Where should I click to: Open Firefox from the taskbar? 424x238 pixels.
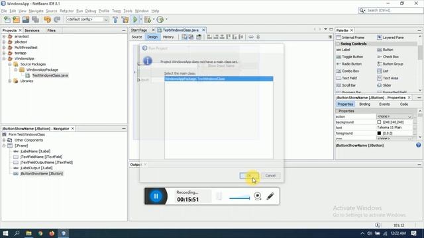(x=52, y=233)
